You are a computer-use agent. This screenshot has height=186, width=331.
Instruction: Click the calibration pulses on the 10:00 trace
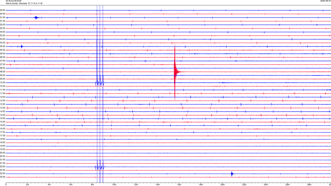[x=100, y=83]
